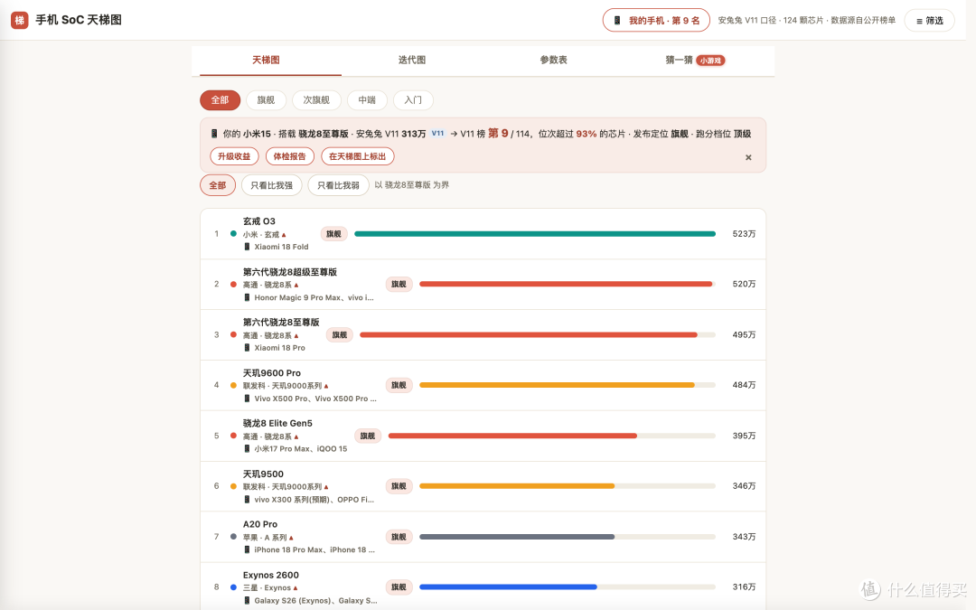Expand the 小米 · 玄戒 series triangle

284,235
